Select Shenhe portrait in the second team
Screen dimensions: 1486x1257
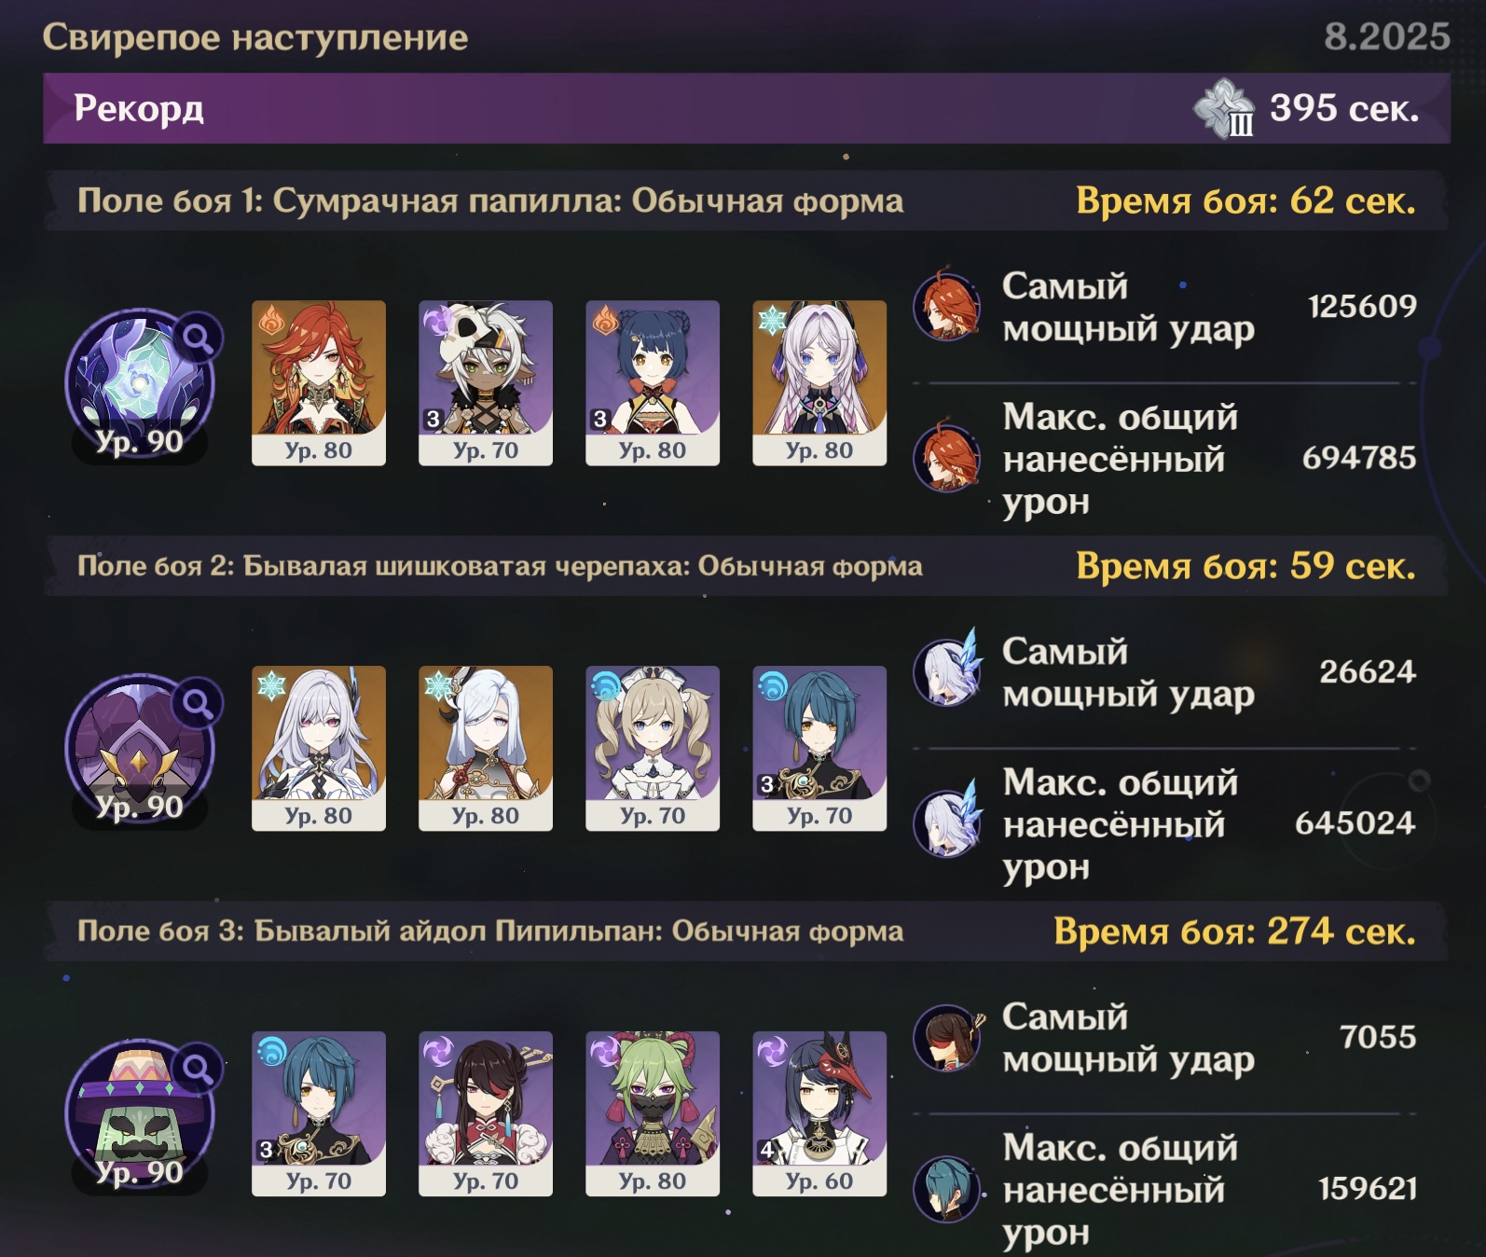pyautogui.click(x=486, y=748)
